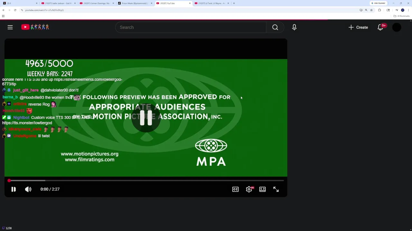Bookmark this page with the star
The image size is (412, 231).
coord(371,10)
